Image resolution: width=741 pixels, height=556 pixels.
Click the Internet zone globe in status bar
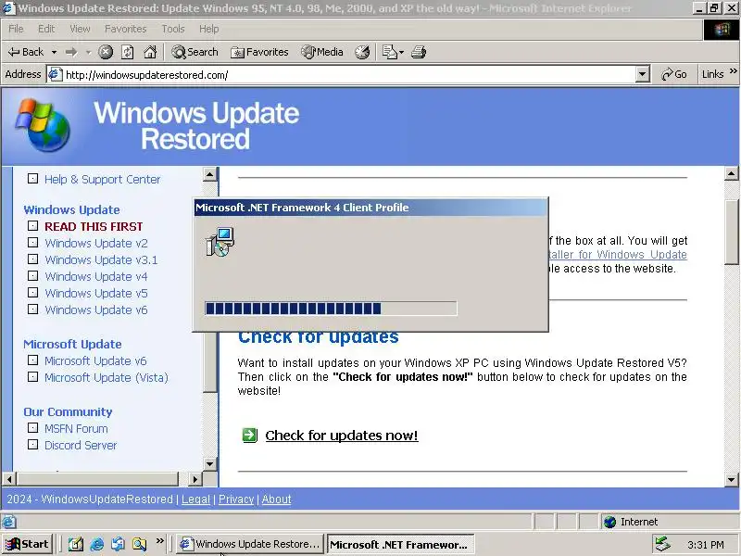(x=610, y=522)
